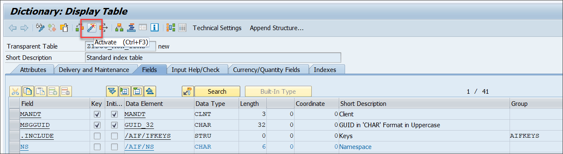Click the Copy icon in field toolbar
Viewport: 563px width, 154px height.
pos(28,91)
